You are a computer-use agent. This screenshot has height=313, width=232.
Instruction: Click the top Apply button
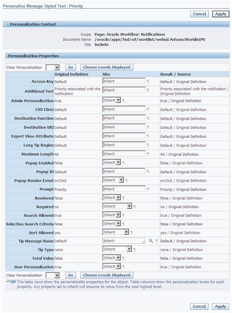[x=221, y=14]
